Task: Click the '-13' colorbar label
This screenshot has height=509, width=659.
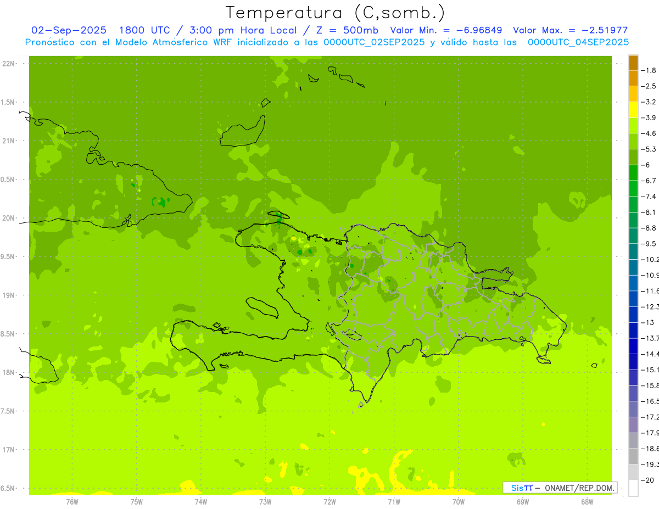Action: [649, 322]
